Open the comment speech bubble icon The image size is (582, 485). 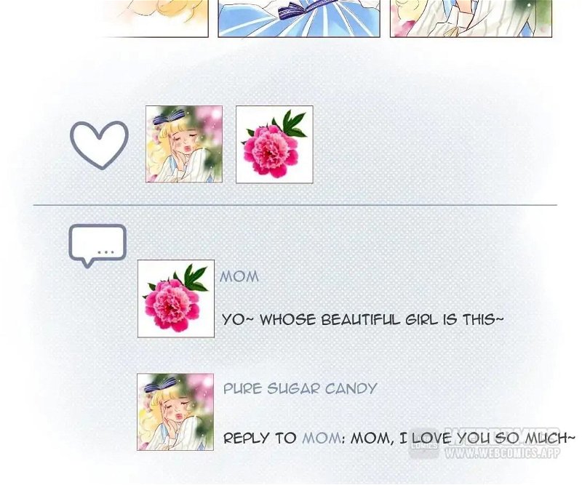[x=97, y=246]
